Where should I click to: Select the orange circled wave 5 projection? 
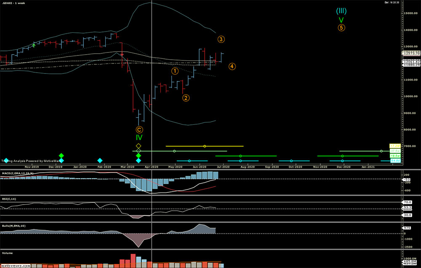click(341, 28)
